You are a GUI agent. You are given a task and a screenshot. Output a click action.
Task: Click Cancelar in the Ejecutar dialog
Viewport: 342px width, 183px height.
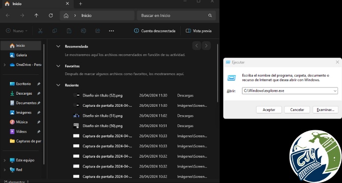click(x=297, y=110)
